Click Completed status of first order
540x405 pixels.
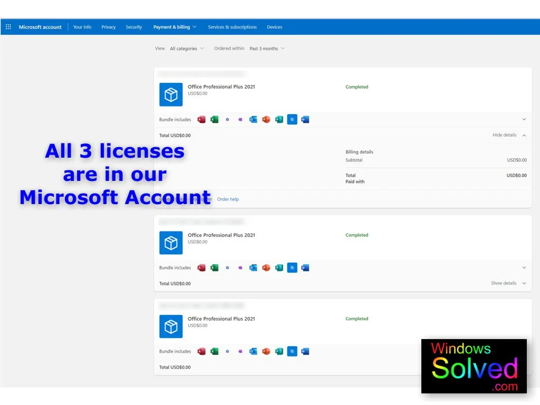click(x=357, y=87)
